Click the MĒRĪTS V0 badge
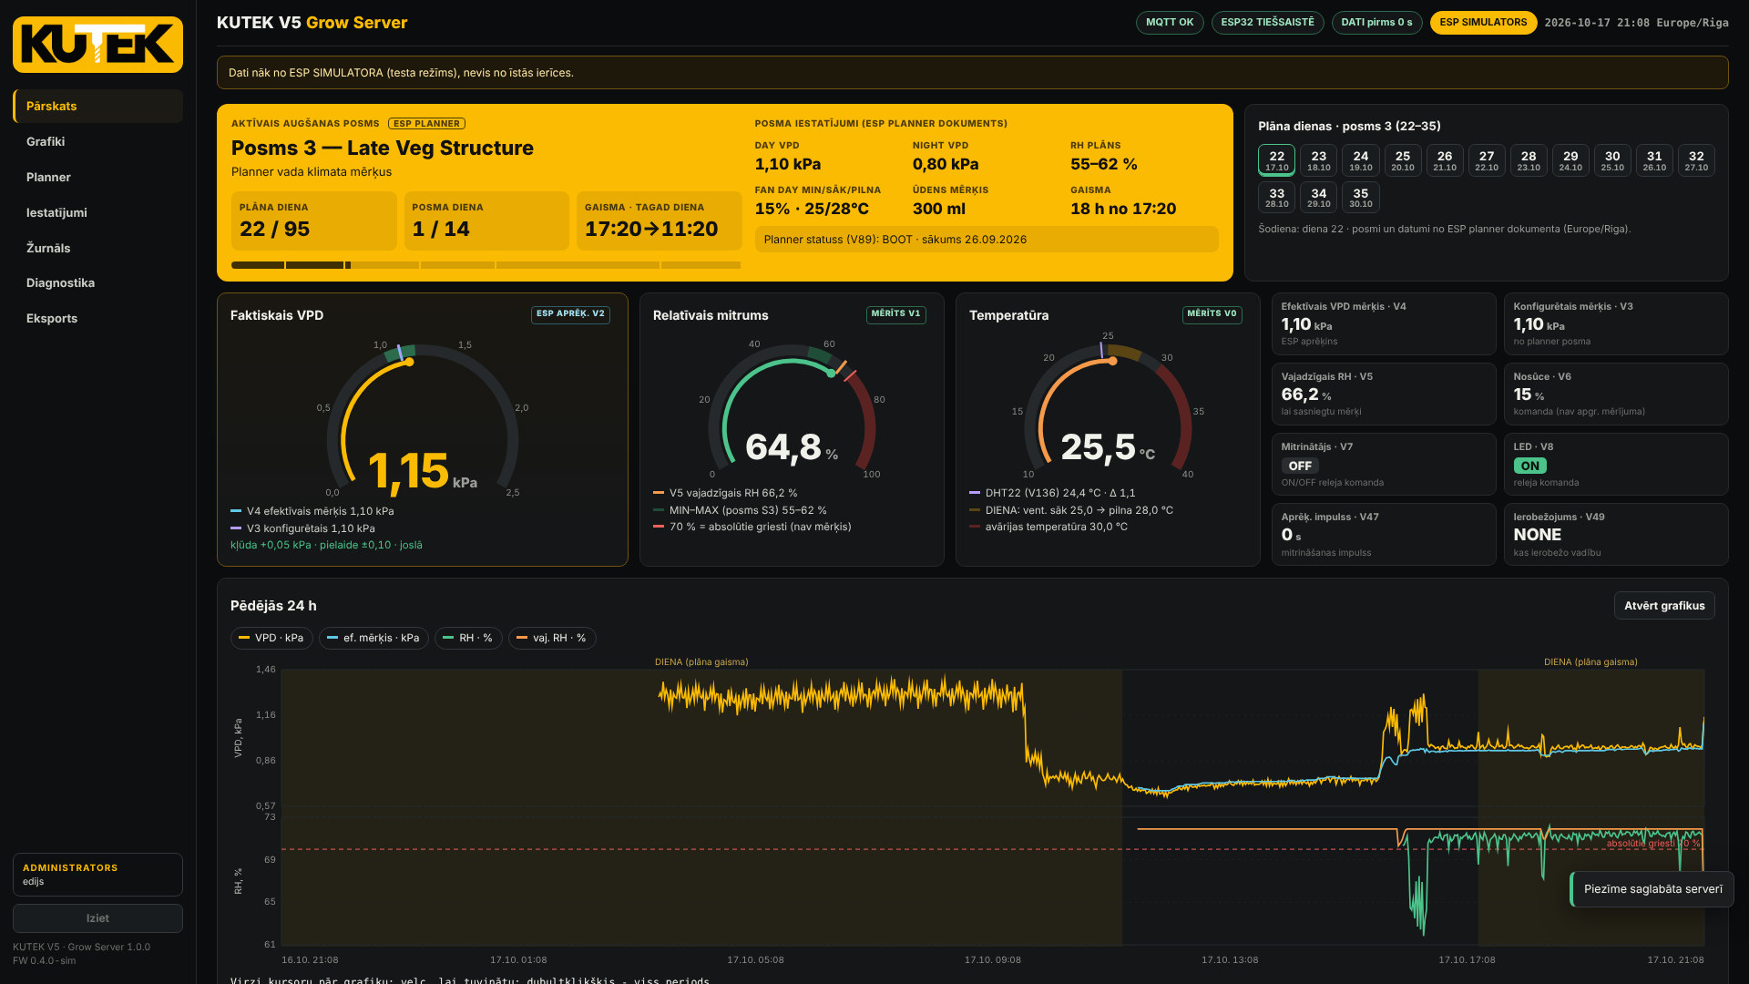The image size is (1749, 984). [x=1212, y=314]
